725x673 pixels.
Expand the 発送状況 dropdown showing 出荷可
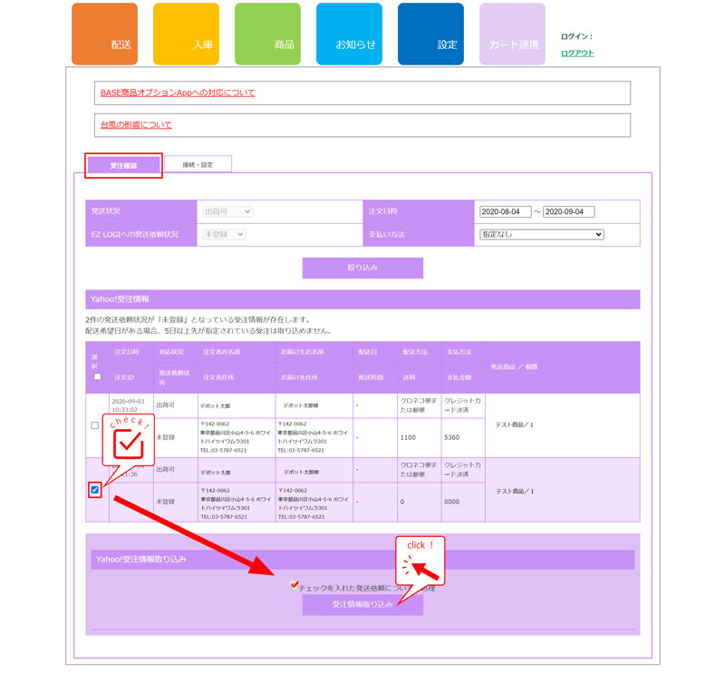227,211
